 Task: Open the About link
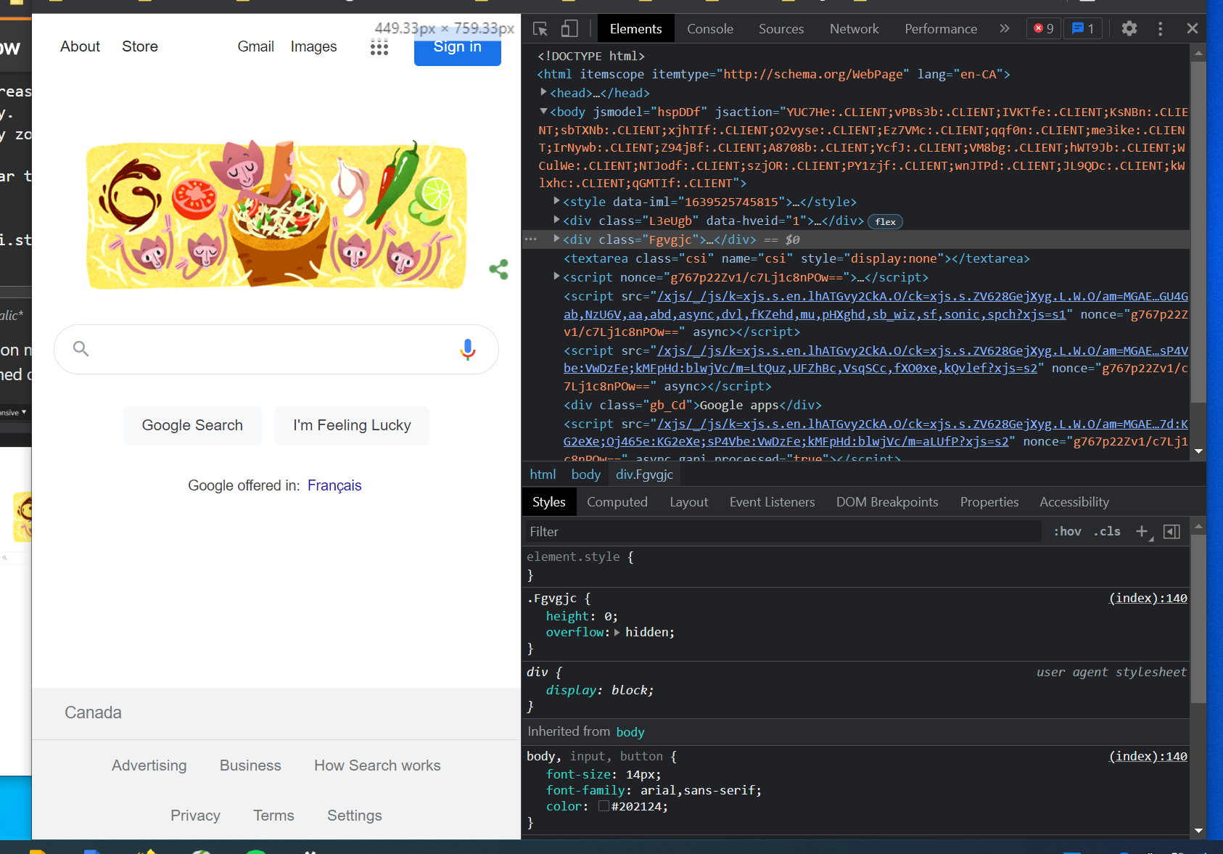(x=81, y=46)
